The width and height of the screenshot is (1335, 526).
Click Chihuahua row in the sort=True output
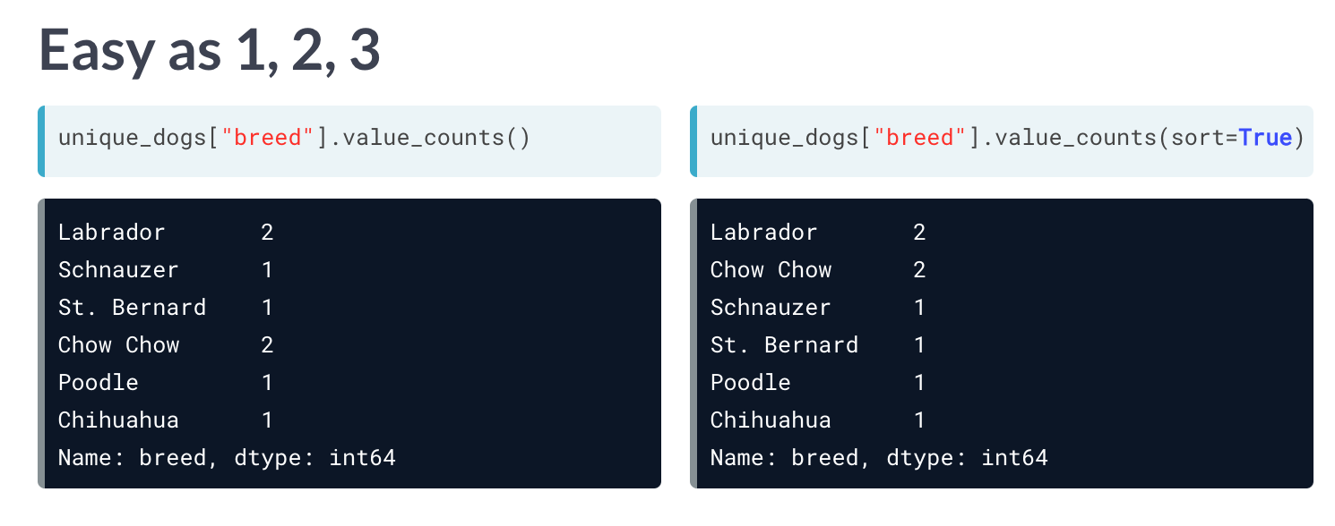(818, 420)
